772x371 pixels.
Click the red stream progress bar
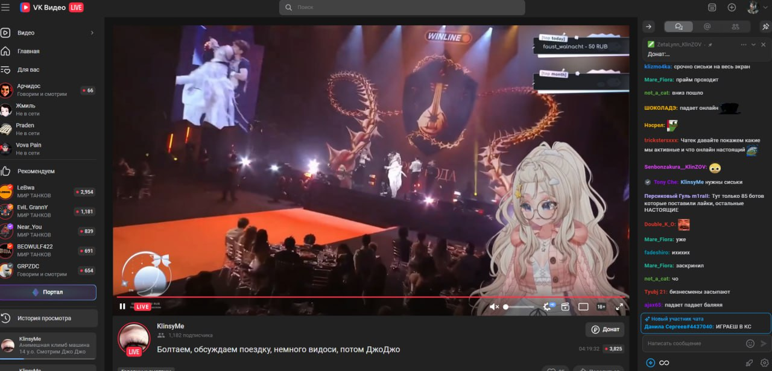[x=371, y=297]
